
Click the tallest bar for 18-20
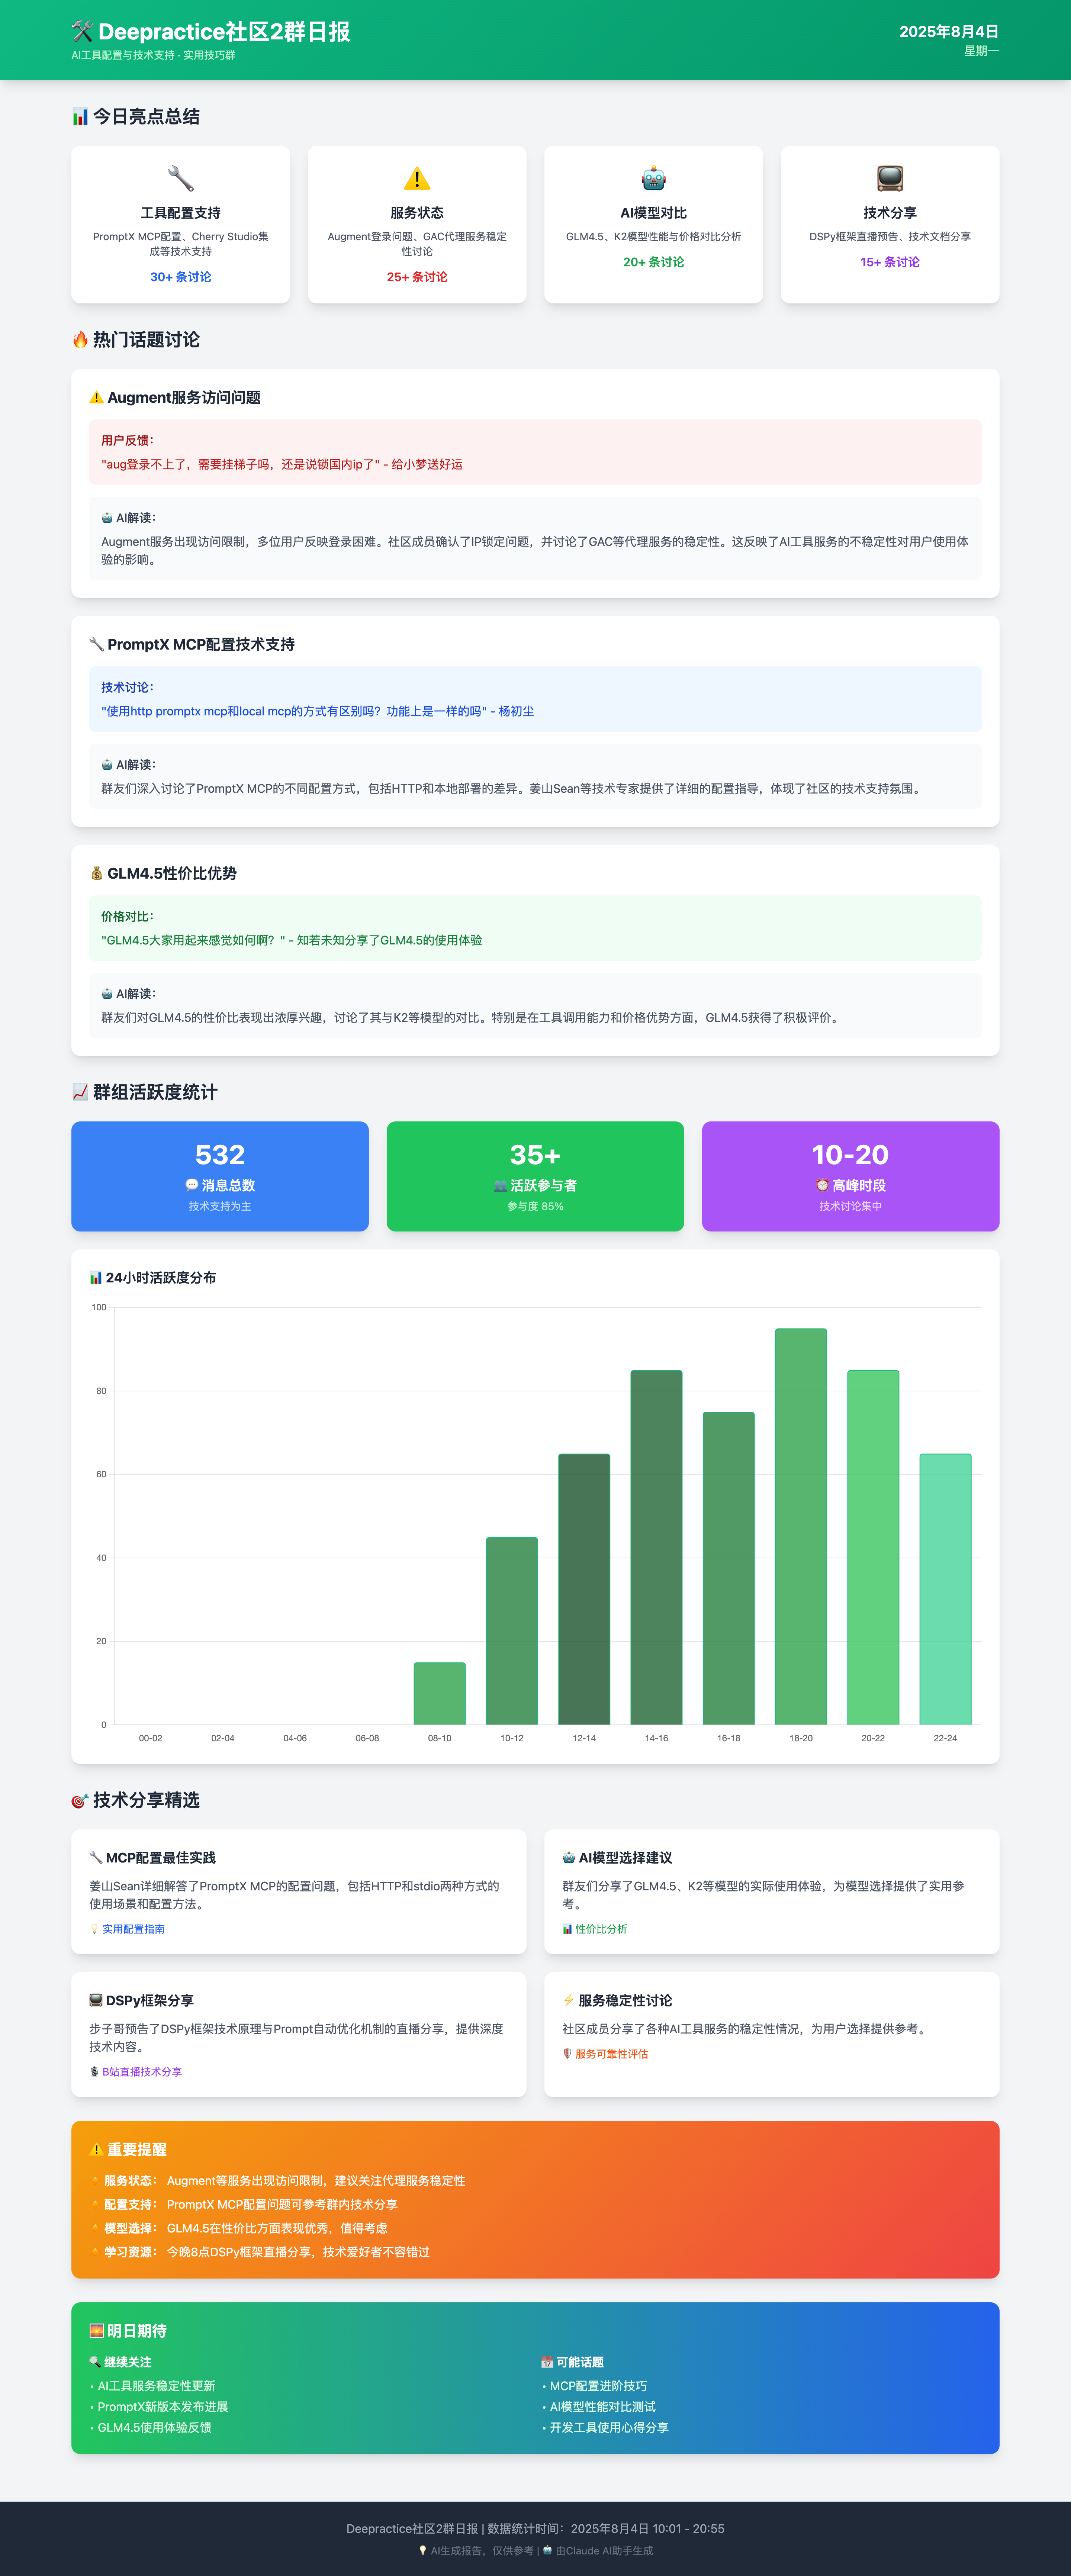(x=801, y=1526)
